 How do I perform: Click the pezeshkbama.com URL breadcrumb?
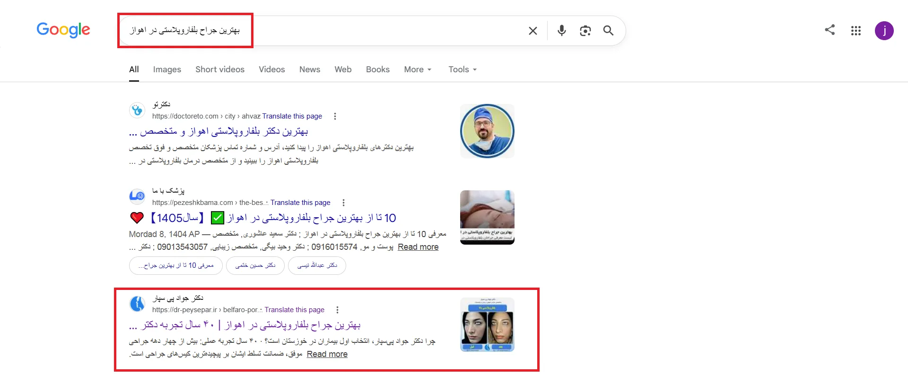point(210,203)
